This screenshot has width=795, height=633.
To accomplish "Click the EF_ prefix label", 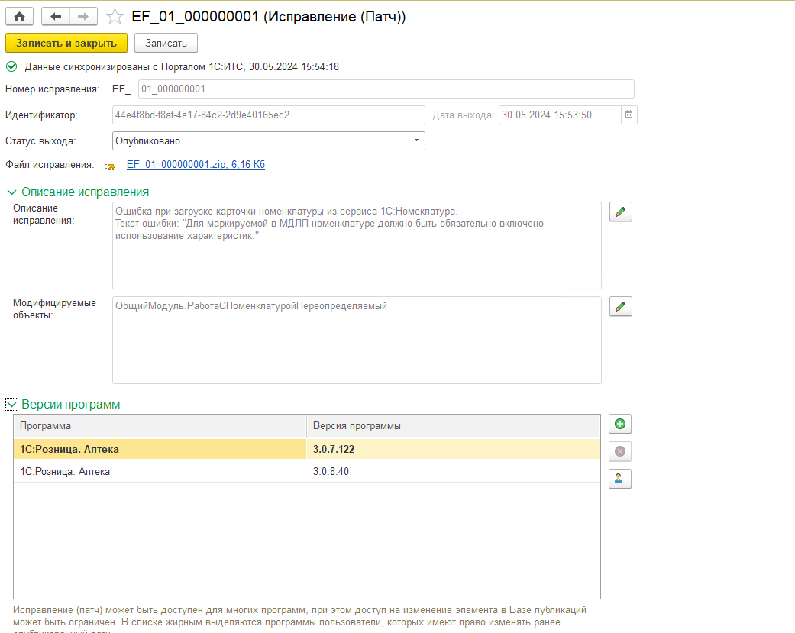I will click(121, 89).
